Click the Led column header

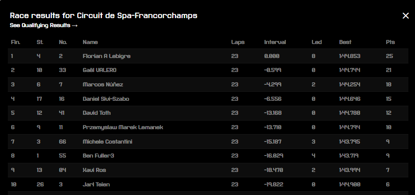316,42
